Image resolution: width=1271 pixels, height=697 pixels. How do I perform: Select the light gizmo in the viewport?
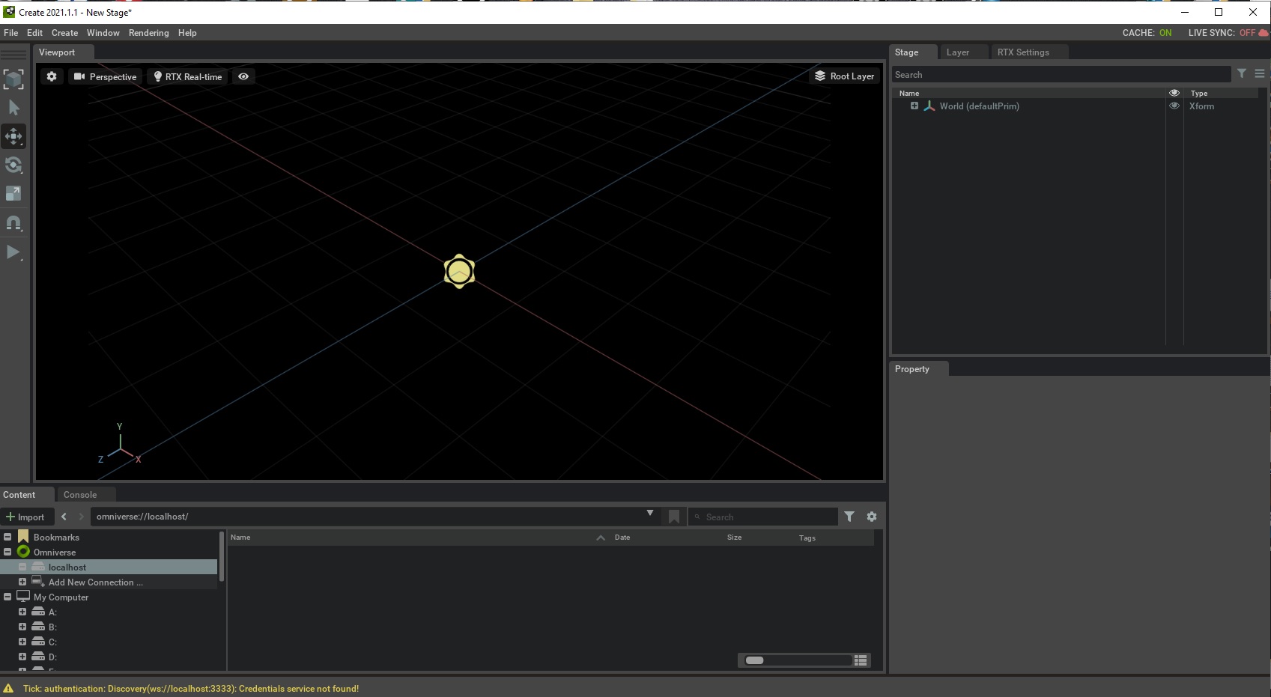[459, 271]
